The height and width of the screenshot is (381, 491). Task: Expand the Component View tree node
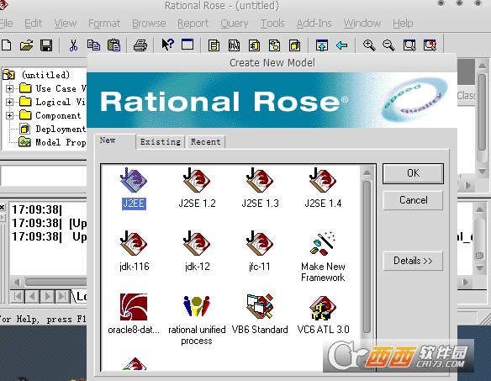(10, 115)
